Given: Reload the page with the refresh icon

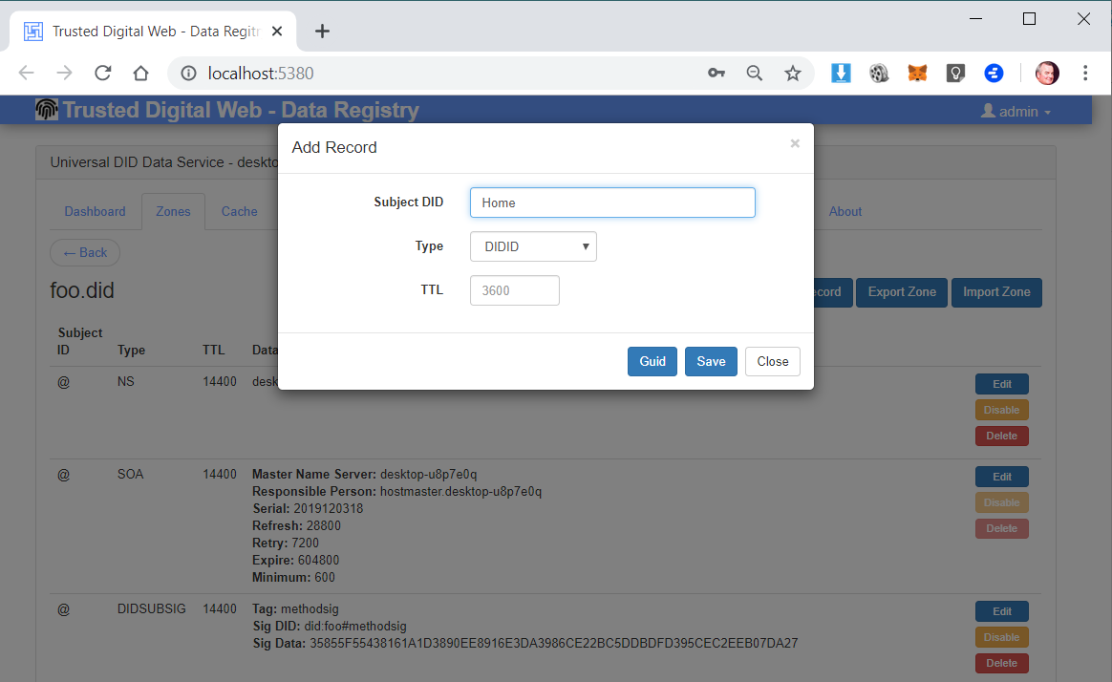Looking at the screenshot, I should click(103, 74).
